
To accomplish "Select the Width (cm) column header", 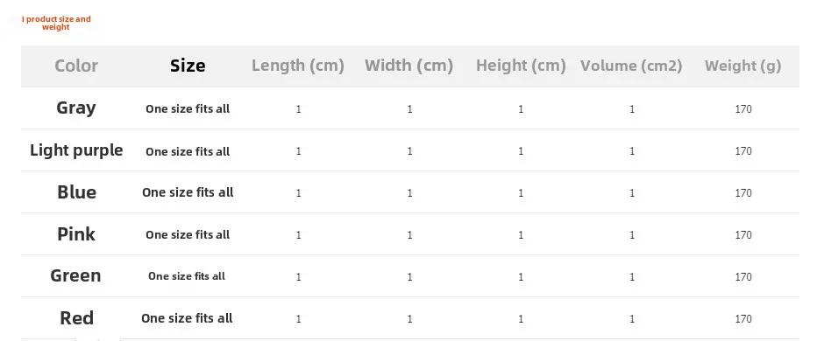I will coord(409,66).
